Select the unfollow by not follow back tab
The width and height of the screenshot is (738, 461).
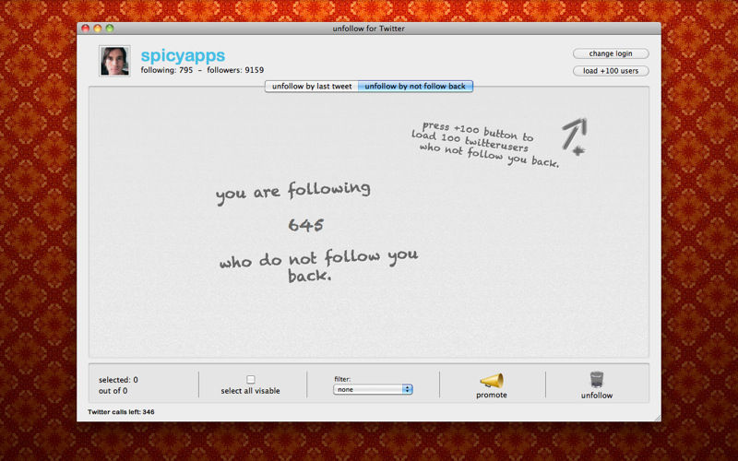[415, 87]
